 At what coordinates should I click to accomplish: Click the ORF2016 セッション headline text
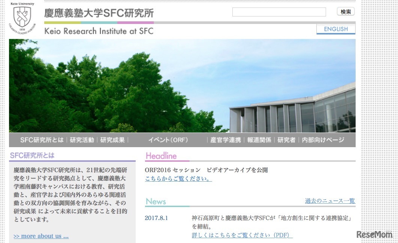coord(206,170)
